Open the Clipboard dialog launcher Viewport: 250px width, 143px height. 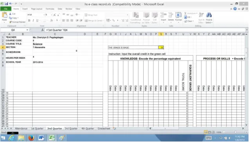coord(25,26)
